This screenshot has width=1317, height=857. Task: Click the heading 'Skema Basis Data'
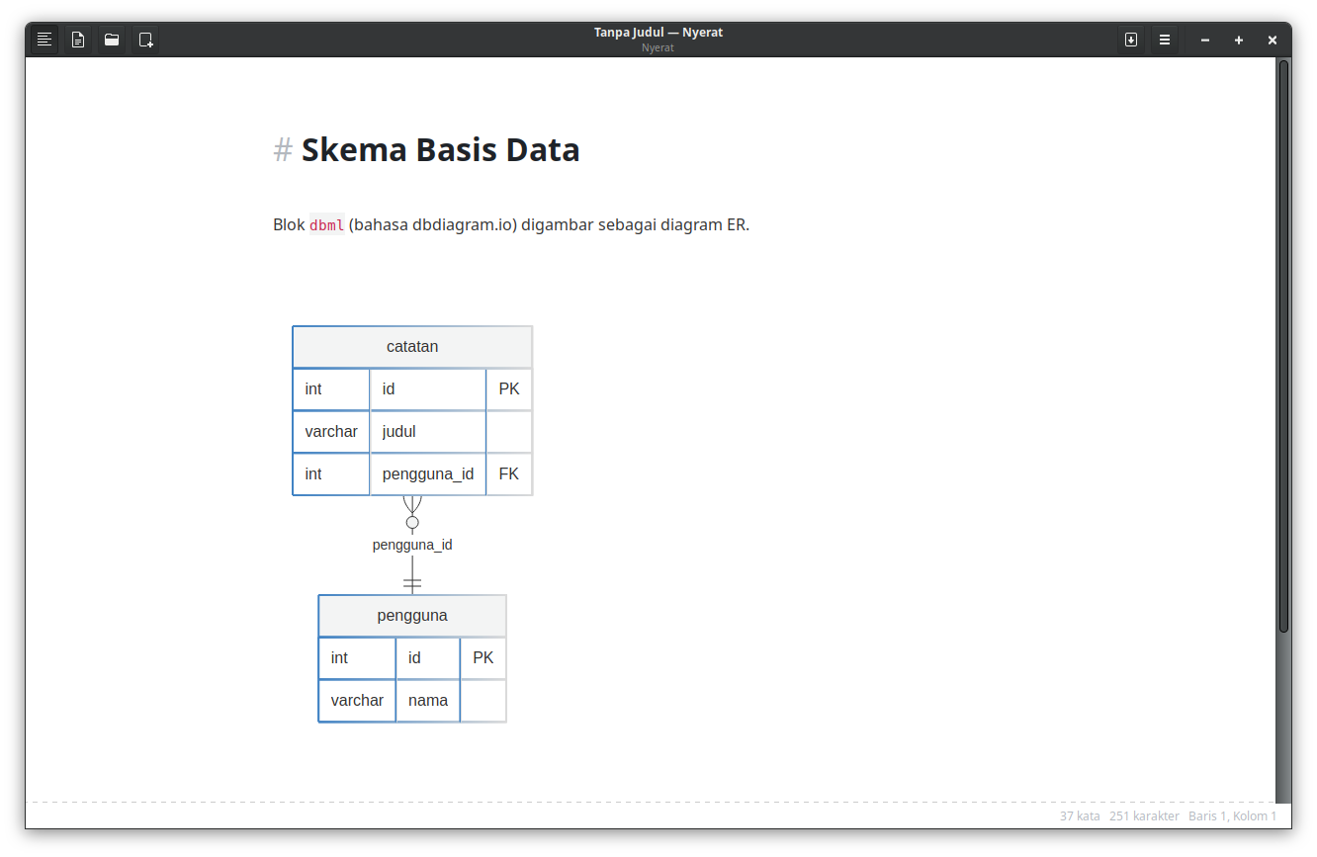tap(440, 150)
